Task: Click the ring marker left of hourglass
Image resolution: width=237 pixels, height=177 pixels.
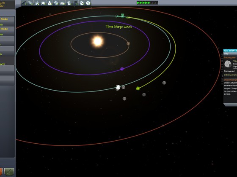Action: 116,16
